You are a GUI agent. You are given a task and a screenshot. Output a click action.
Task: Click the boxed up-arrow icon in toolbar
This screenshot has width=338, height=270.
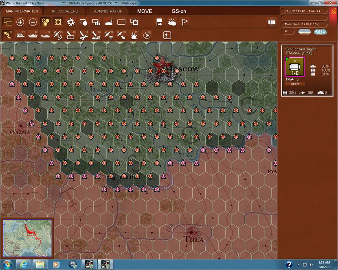point(167,35)
